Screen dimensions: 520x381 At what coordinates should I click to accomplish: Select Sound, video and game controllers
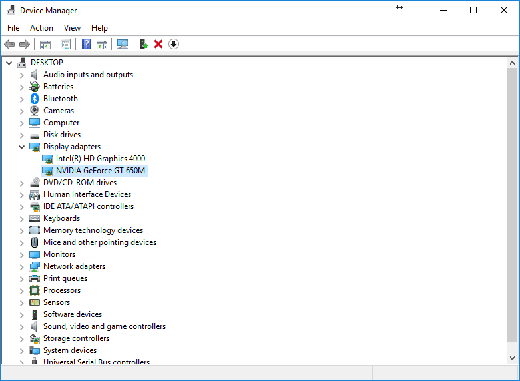[x=104, y=326]
